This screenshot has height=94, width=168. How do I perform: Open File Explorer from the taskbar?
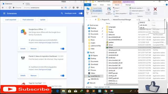pyautogui.click(x=64, y=91)
